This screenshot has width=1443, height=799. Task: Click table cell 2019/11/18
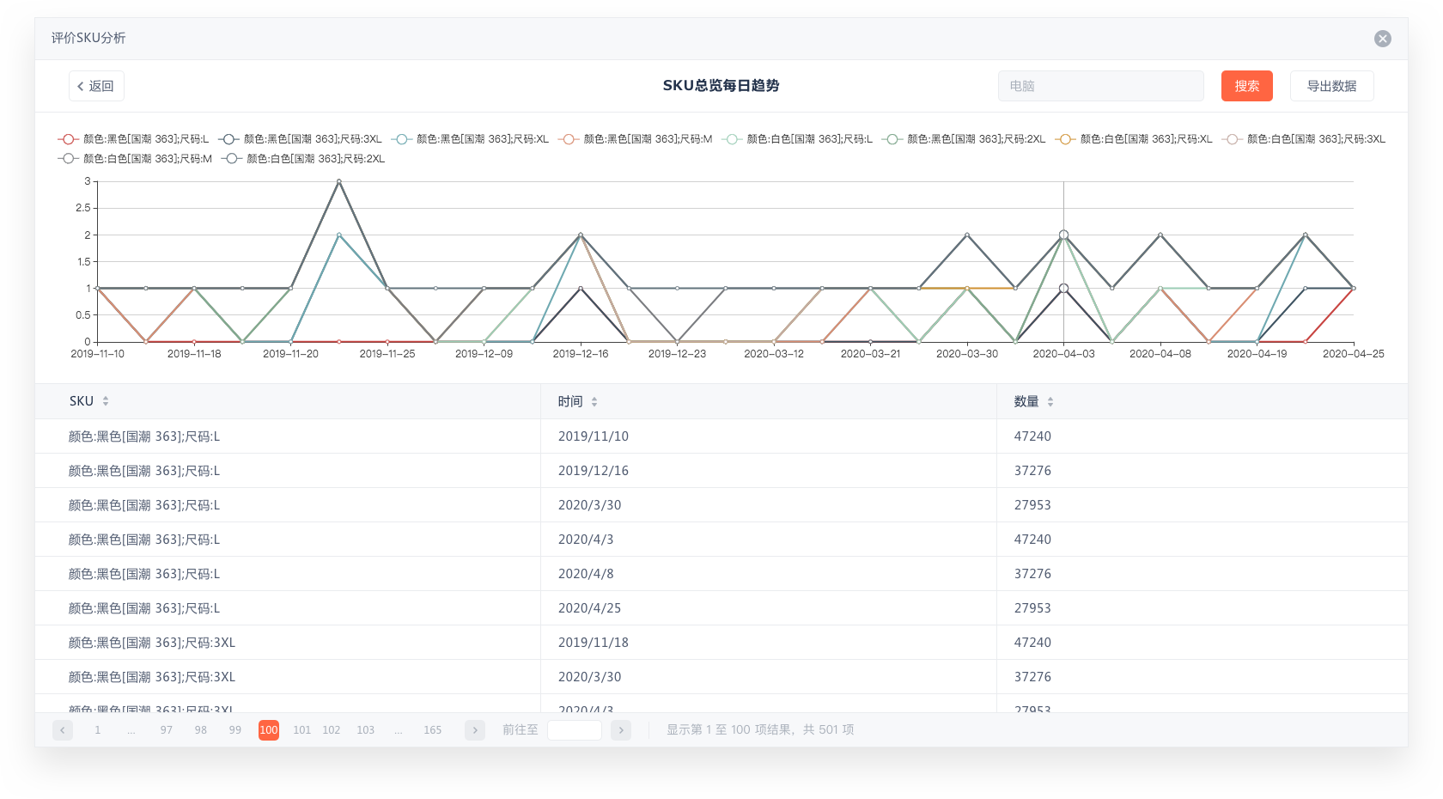coord(594,643)
